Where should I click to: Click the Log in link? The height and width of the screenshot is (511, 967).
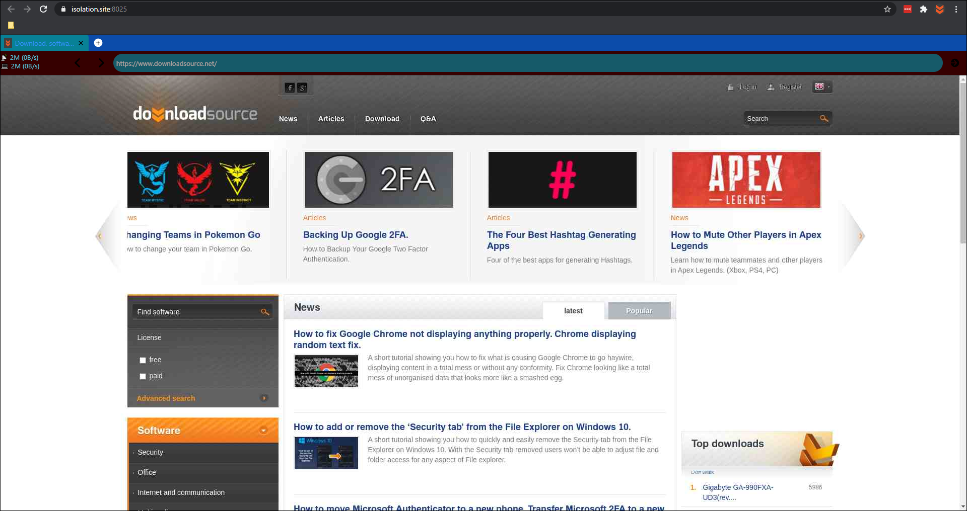click(748, 87)
